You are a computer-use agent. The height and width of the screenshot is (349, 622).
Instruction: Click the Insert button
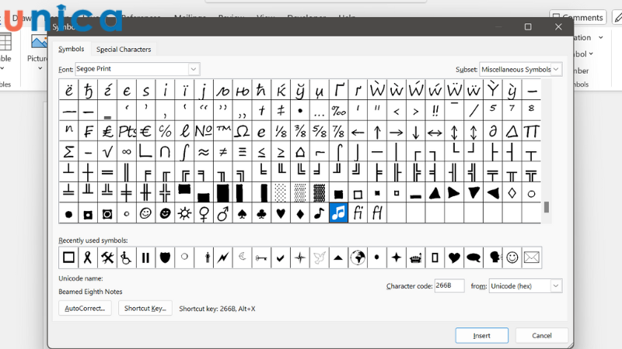pos(481,335)
